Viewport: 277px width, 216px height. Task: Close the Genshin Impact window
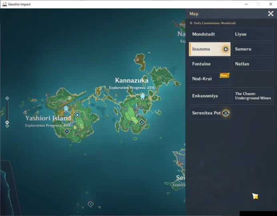click(271, 4)
